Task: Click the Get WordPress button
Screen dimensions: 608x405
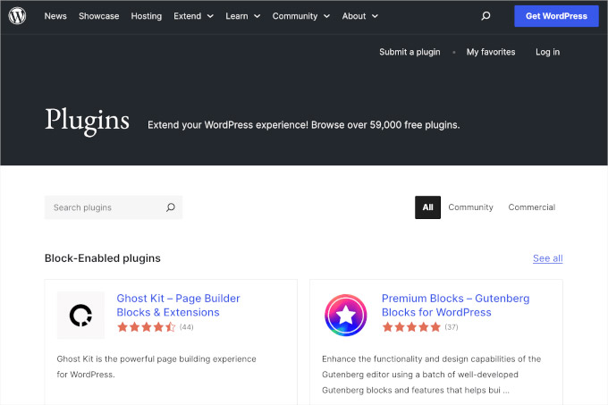Action: pos(556,16)
